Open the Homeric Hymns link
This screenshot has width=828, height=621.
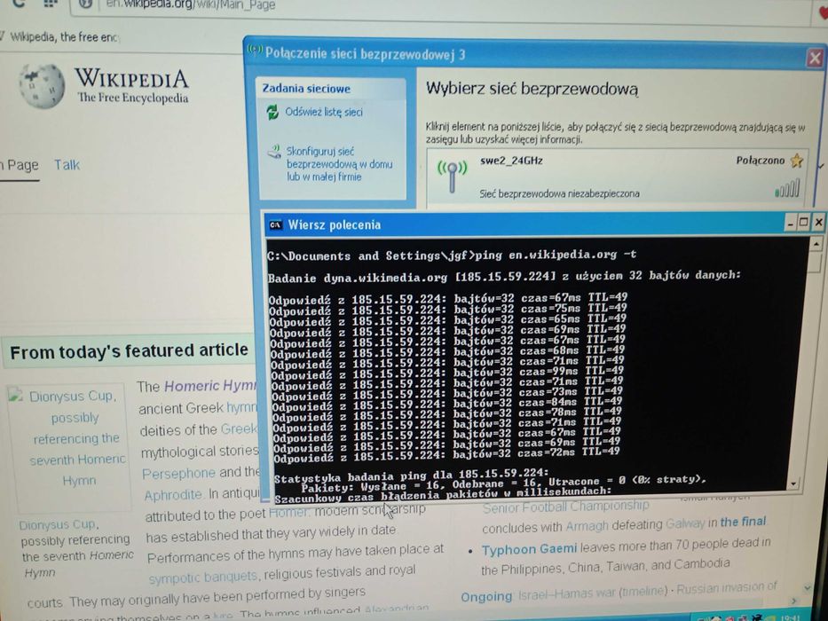point(210,386)
